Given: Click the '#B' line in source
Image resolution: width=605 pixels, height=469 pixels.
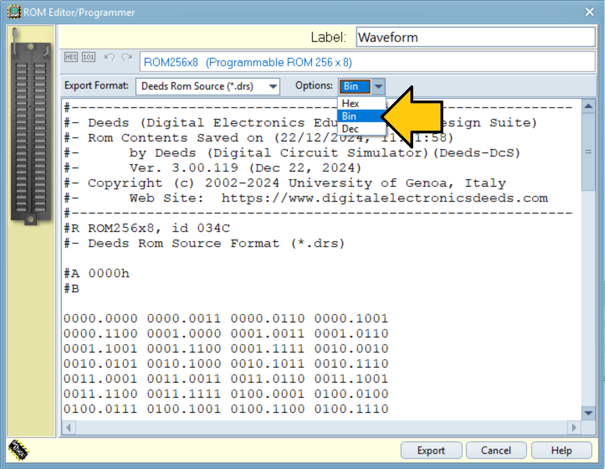Looking at the screenshot, I should click(x=71, y=289).
